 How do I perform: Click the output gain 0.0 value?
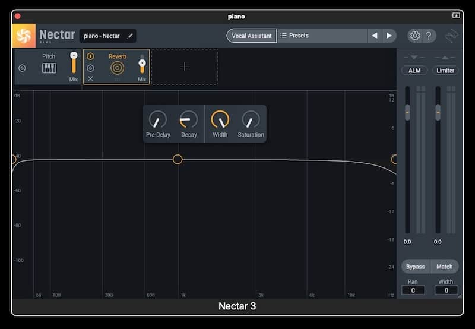(438, 242)
